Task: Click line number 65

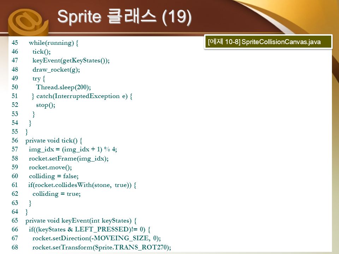Action: pyautogui.click(x=15, y=221)
